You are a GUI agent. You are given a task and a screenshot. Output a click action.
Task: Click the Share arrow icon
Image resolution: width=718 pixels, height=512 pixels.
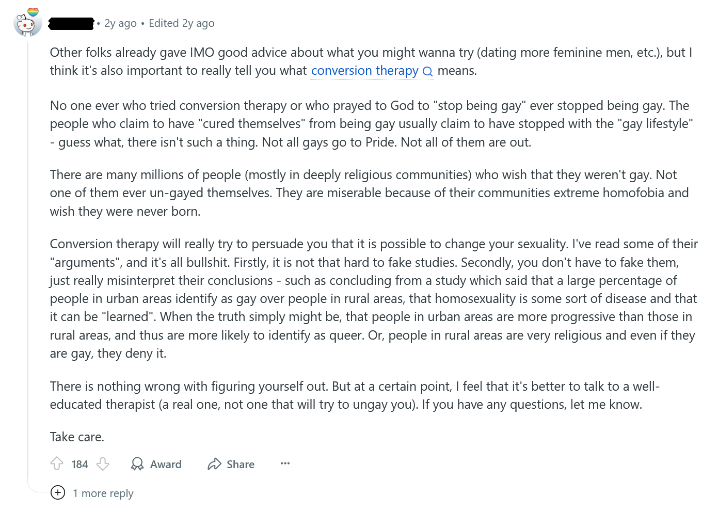pos(214,464)
